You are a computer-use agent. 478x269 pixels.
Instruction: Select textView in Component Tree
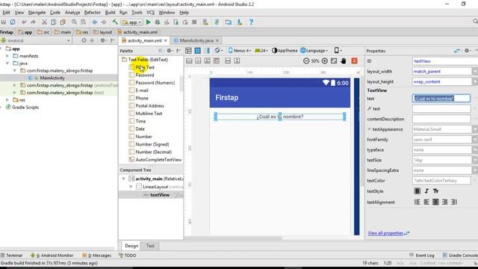[160, 195]
